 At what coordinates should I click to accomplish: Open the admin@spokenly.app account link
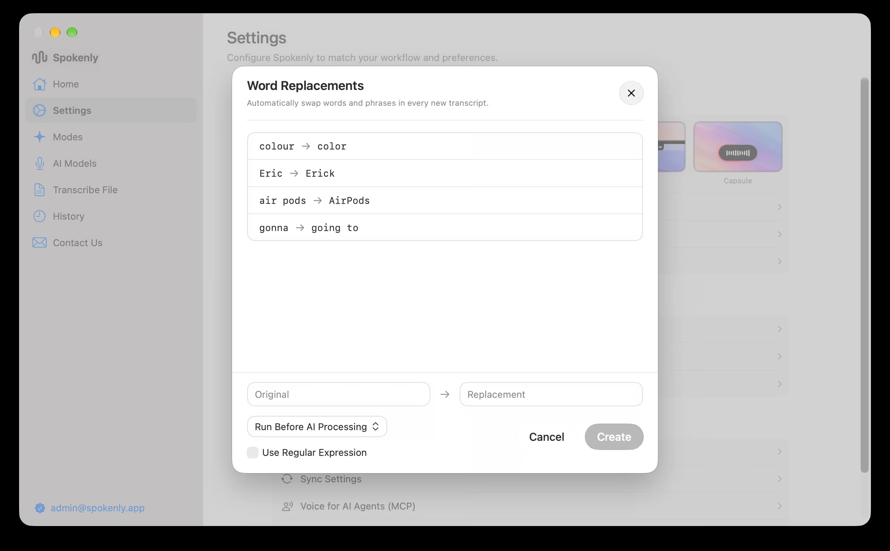[x=97, y=508]
